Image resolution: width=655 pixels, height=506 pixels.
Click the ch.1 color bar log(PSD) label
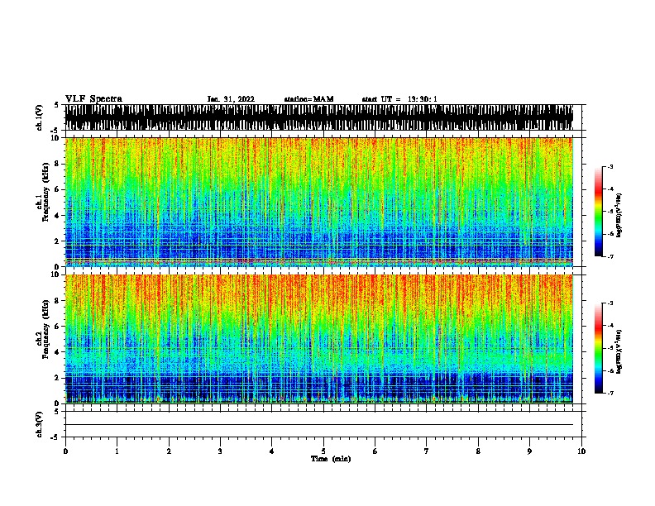(619, 215)
